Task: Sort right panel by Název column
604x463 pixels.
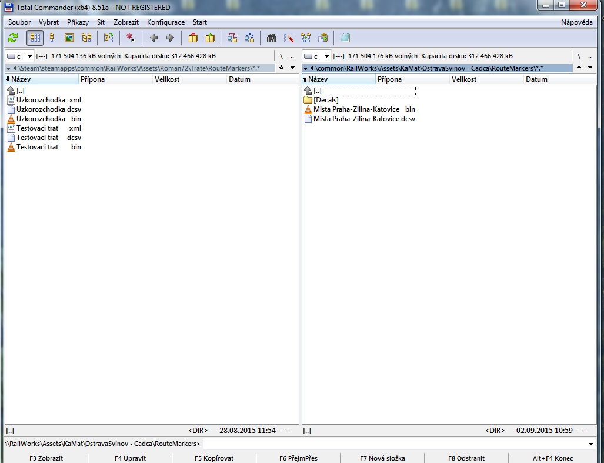Action: pos(339,79)
